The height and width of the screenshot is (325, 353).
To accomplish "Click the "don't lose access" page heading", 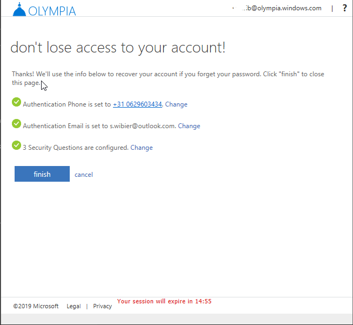I will 118,48.
